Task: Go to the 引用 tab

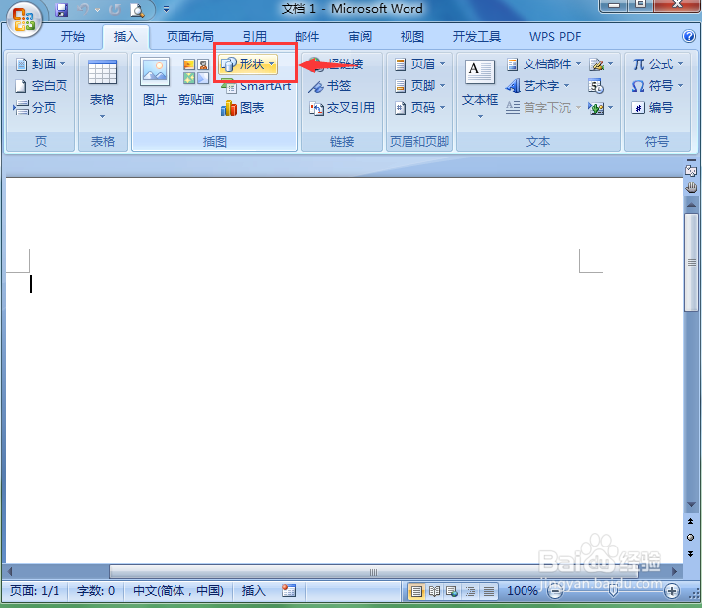Action: click(255, 37)
